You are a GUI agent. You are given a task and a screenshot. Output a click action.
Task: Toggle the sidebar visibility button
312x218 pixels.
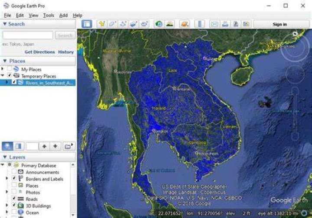(87, 24)
